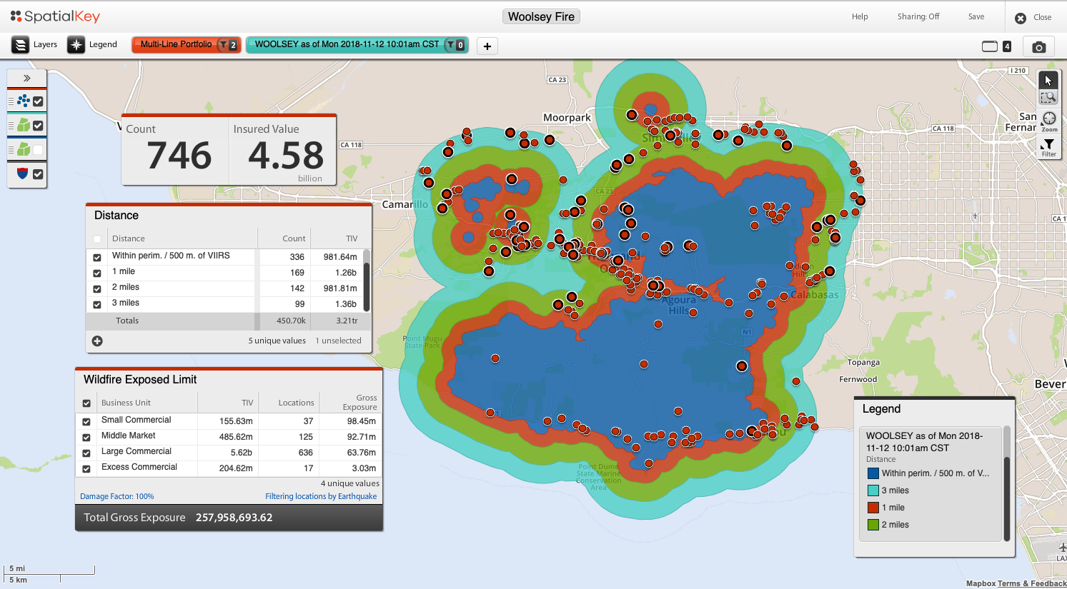
Task: Click the plus icon to add a dataset
Action: coord(487,46)
